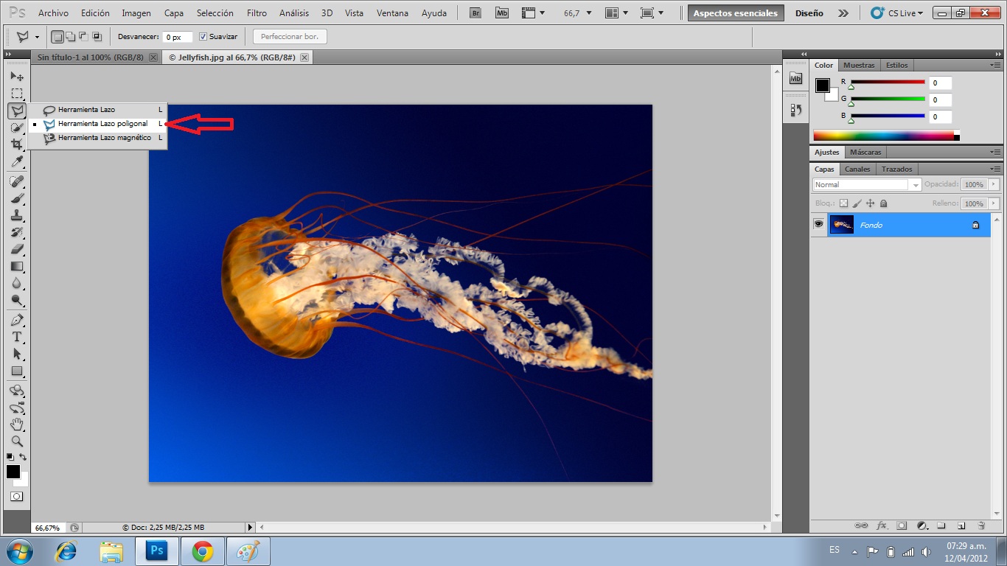
Task: Select the Eyedropper tool
Action: point(16,162)
